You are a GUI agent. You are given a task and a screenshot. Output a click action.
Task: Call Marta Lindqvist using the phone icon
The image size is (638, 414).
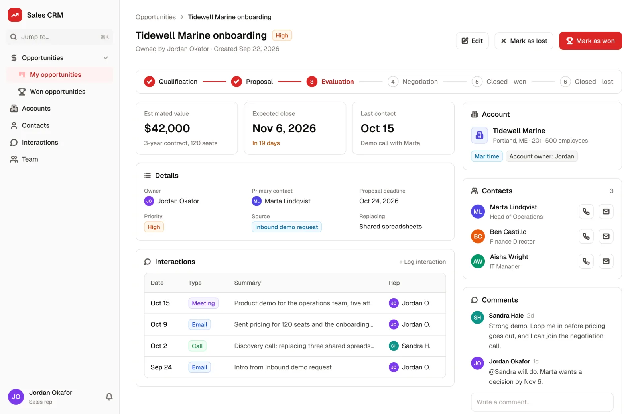tap(586, 211)
